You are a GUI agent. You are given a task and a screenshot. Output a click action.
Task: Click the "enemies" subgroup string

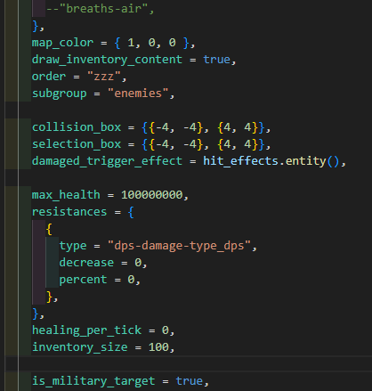click(138, 94)
